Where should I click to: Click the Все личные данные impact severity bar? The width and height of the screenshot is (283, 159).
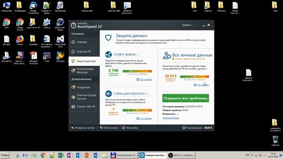point(195,76)
